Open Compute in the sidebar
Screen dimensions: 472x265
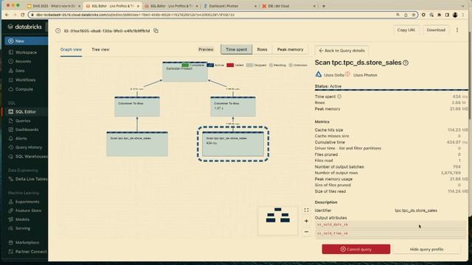24,89
